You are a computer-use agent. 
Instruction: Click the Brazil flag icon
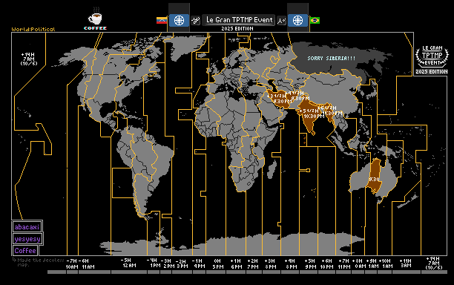point(315,20)
